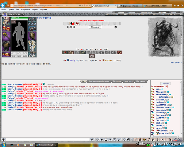Image resolution: width=184 pixels, height=147 pixels.
Task: Click the browser favorites star icon
Action: [178, 6]
